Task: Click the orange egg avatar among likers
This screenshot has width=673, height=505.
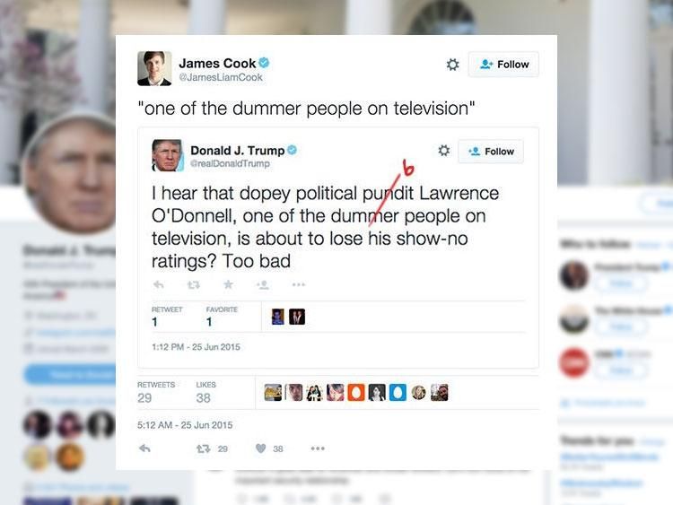Action: click(x=356, y=393)
